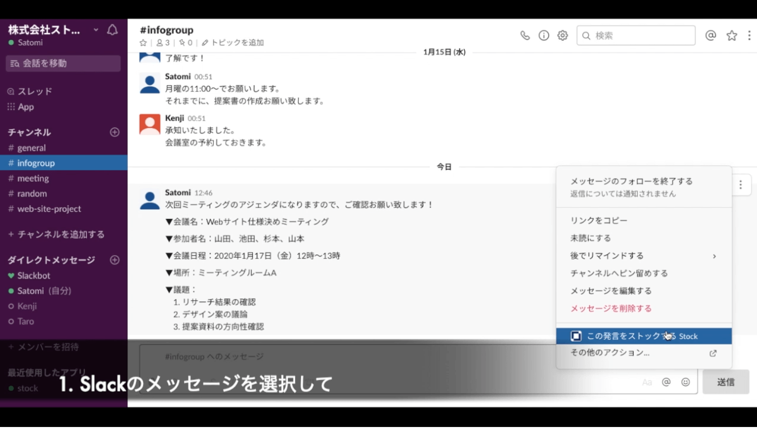Open channel details info icon
This screenshot has height=428, width=757.
click(x=543, y=35)
